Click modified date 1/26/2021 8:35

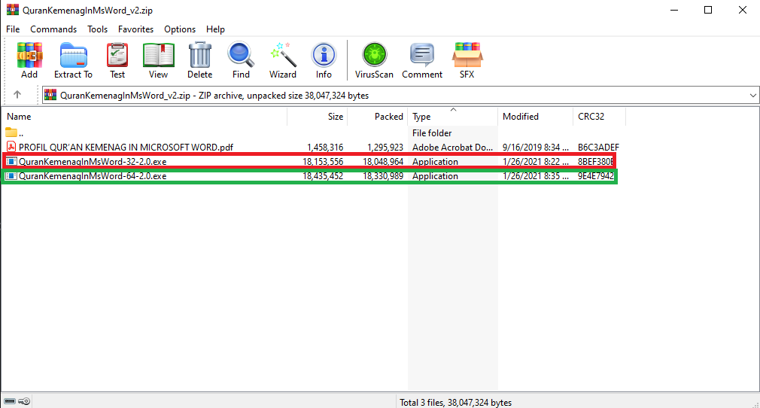[x=536, y=176]
